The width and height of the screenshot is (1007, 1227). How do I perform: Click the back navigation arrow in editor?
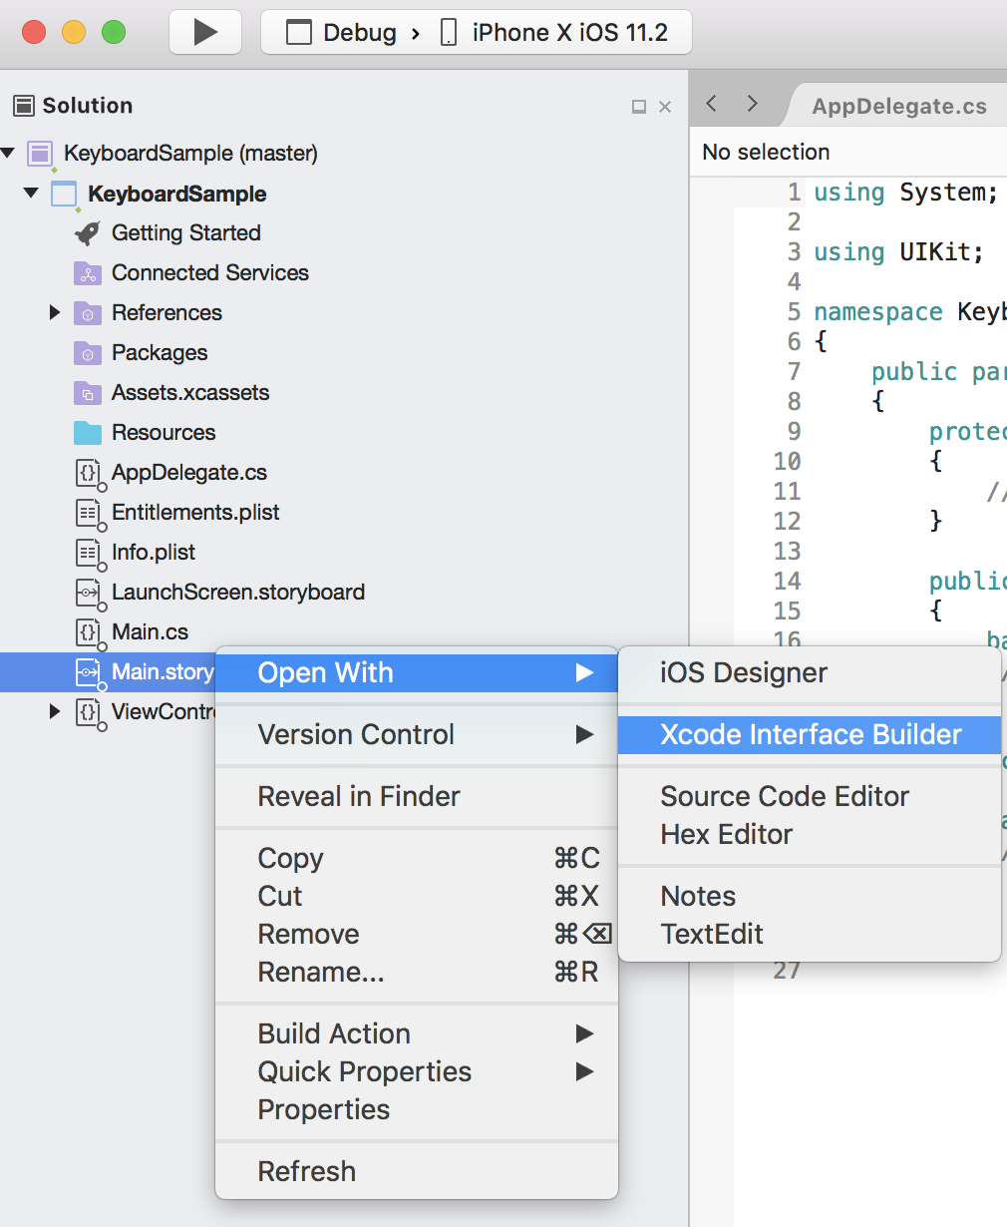pos(711,104)
